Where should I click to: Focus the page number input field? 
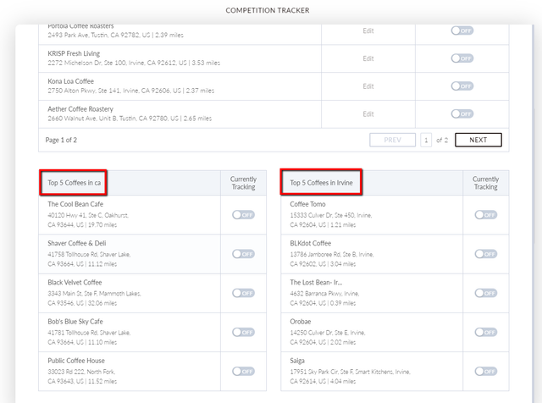[426, 140]
